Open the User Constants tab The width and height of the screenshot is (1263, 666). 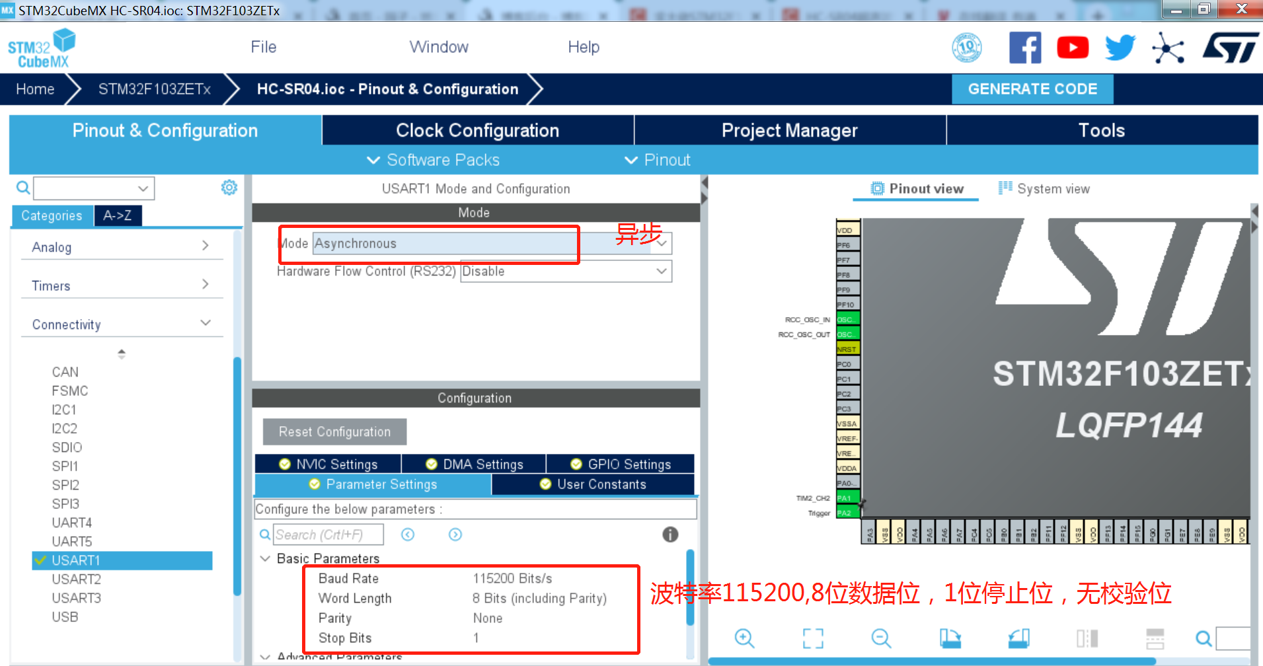(x=593, y=484)
